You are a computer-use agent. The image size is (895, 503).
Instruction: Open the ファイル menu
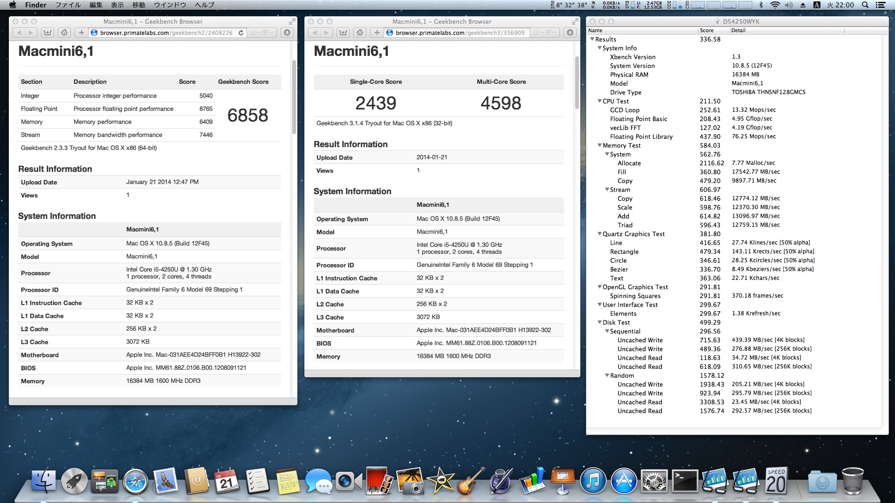68,5
